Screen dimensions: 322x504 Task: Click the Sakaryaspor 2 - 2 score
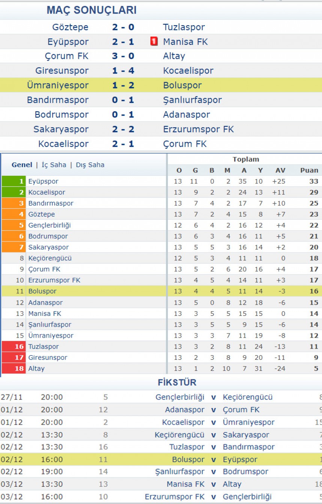pos(123,129)
